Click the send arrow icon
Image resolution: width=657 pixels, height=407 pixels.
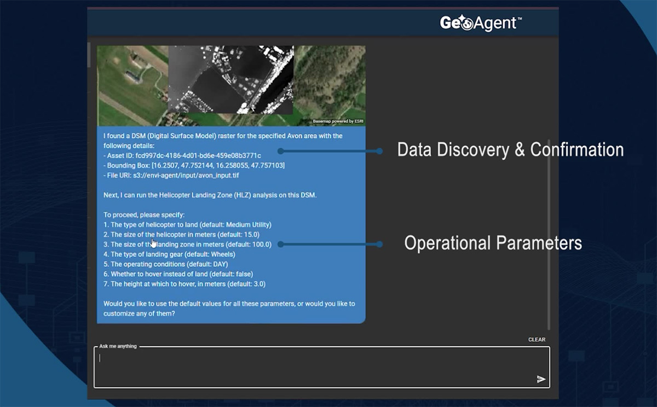(541, 379)
